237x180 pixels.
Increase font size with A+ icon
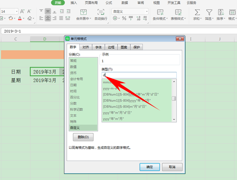click(x=22, y=11)
